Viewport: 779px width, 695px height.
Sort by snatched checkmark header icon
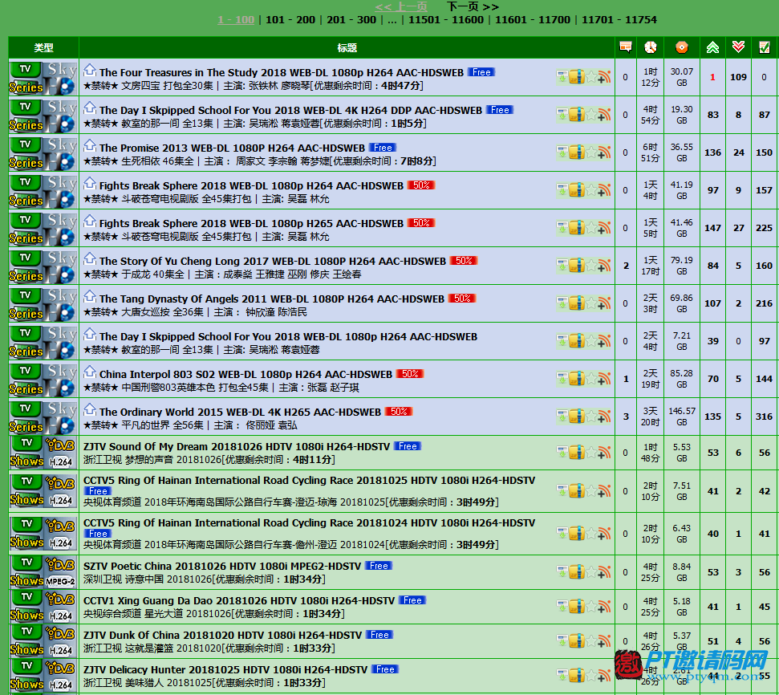pyautogui.click(x=764, y=47)
